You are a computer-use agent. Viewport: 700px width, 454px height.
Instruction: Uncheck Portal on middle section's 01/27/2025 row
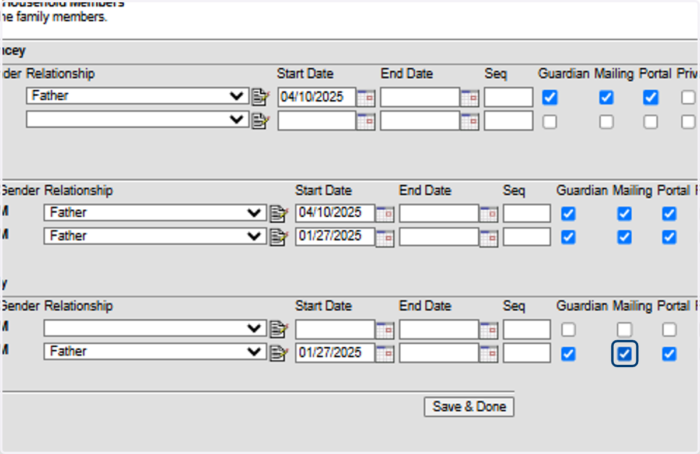point(670,237)
